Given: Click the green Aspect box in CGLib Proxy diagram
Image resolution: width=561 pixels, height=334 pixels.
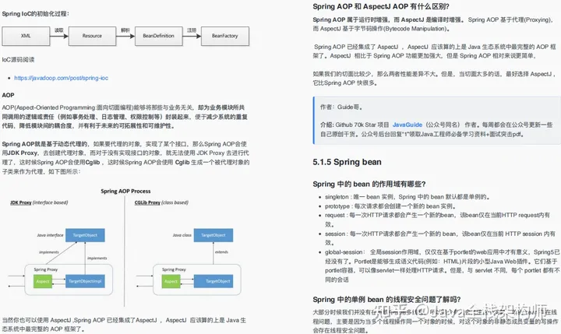Looking at the screenshot, I should click(x=171, y=281).
